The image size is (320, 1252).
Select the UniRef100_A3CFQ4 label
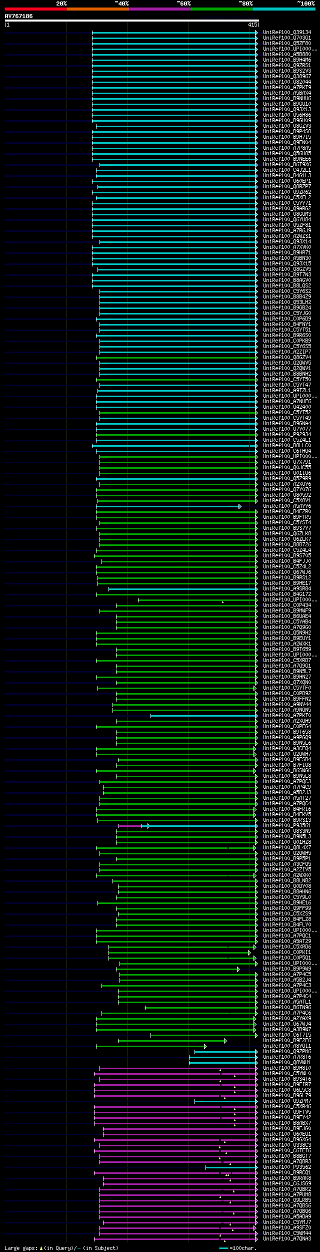[x=287, y=749]
